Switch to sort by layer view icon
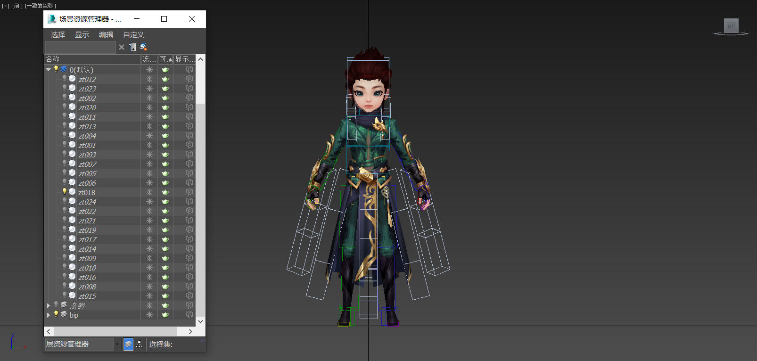 128,345
